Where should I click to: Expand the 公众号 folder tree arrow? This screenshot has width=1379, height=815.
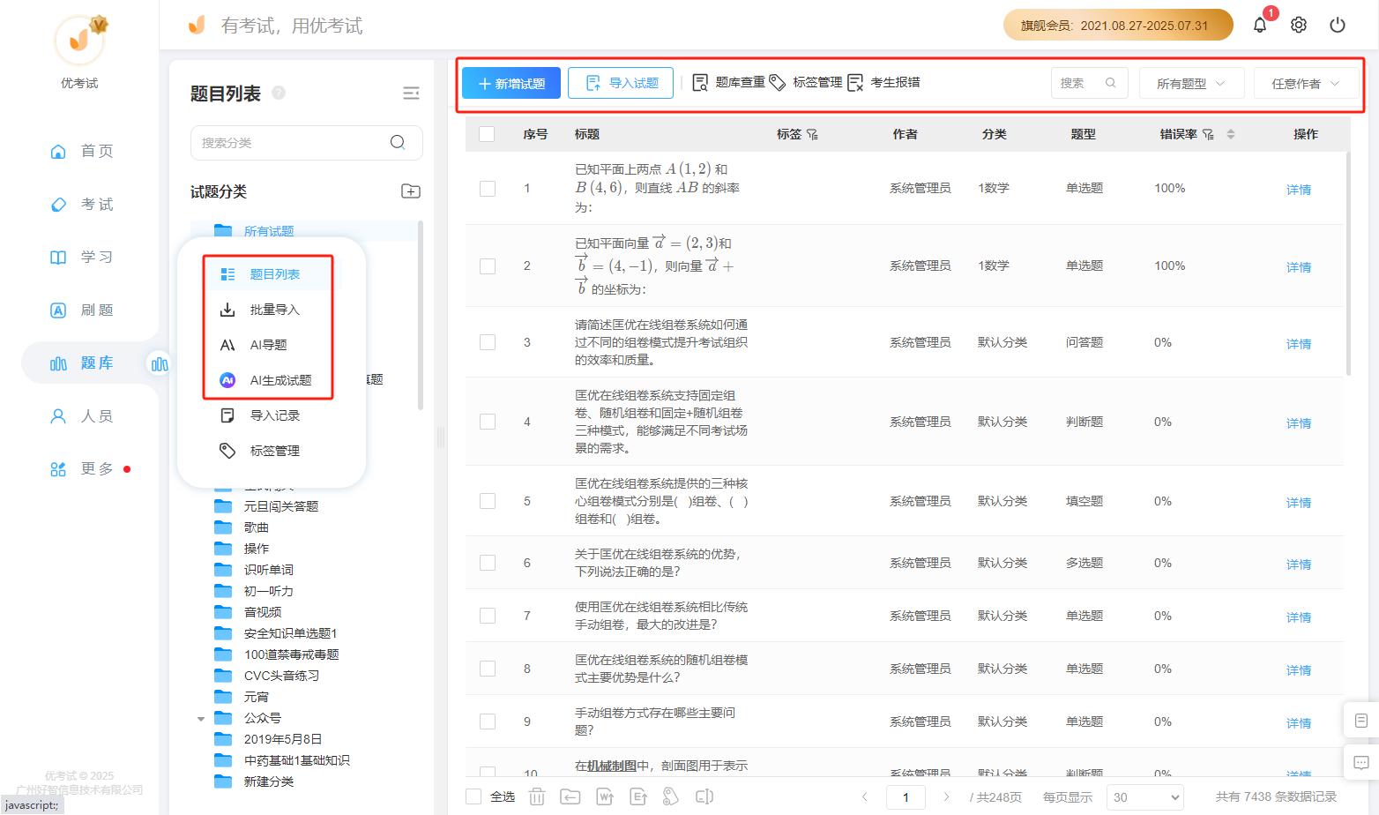tap(201, 719)
